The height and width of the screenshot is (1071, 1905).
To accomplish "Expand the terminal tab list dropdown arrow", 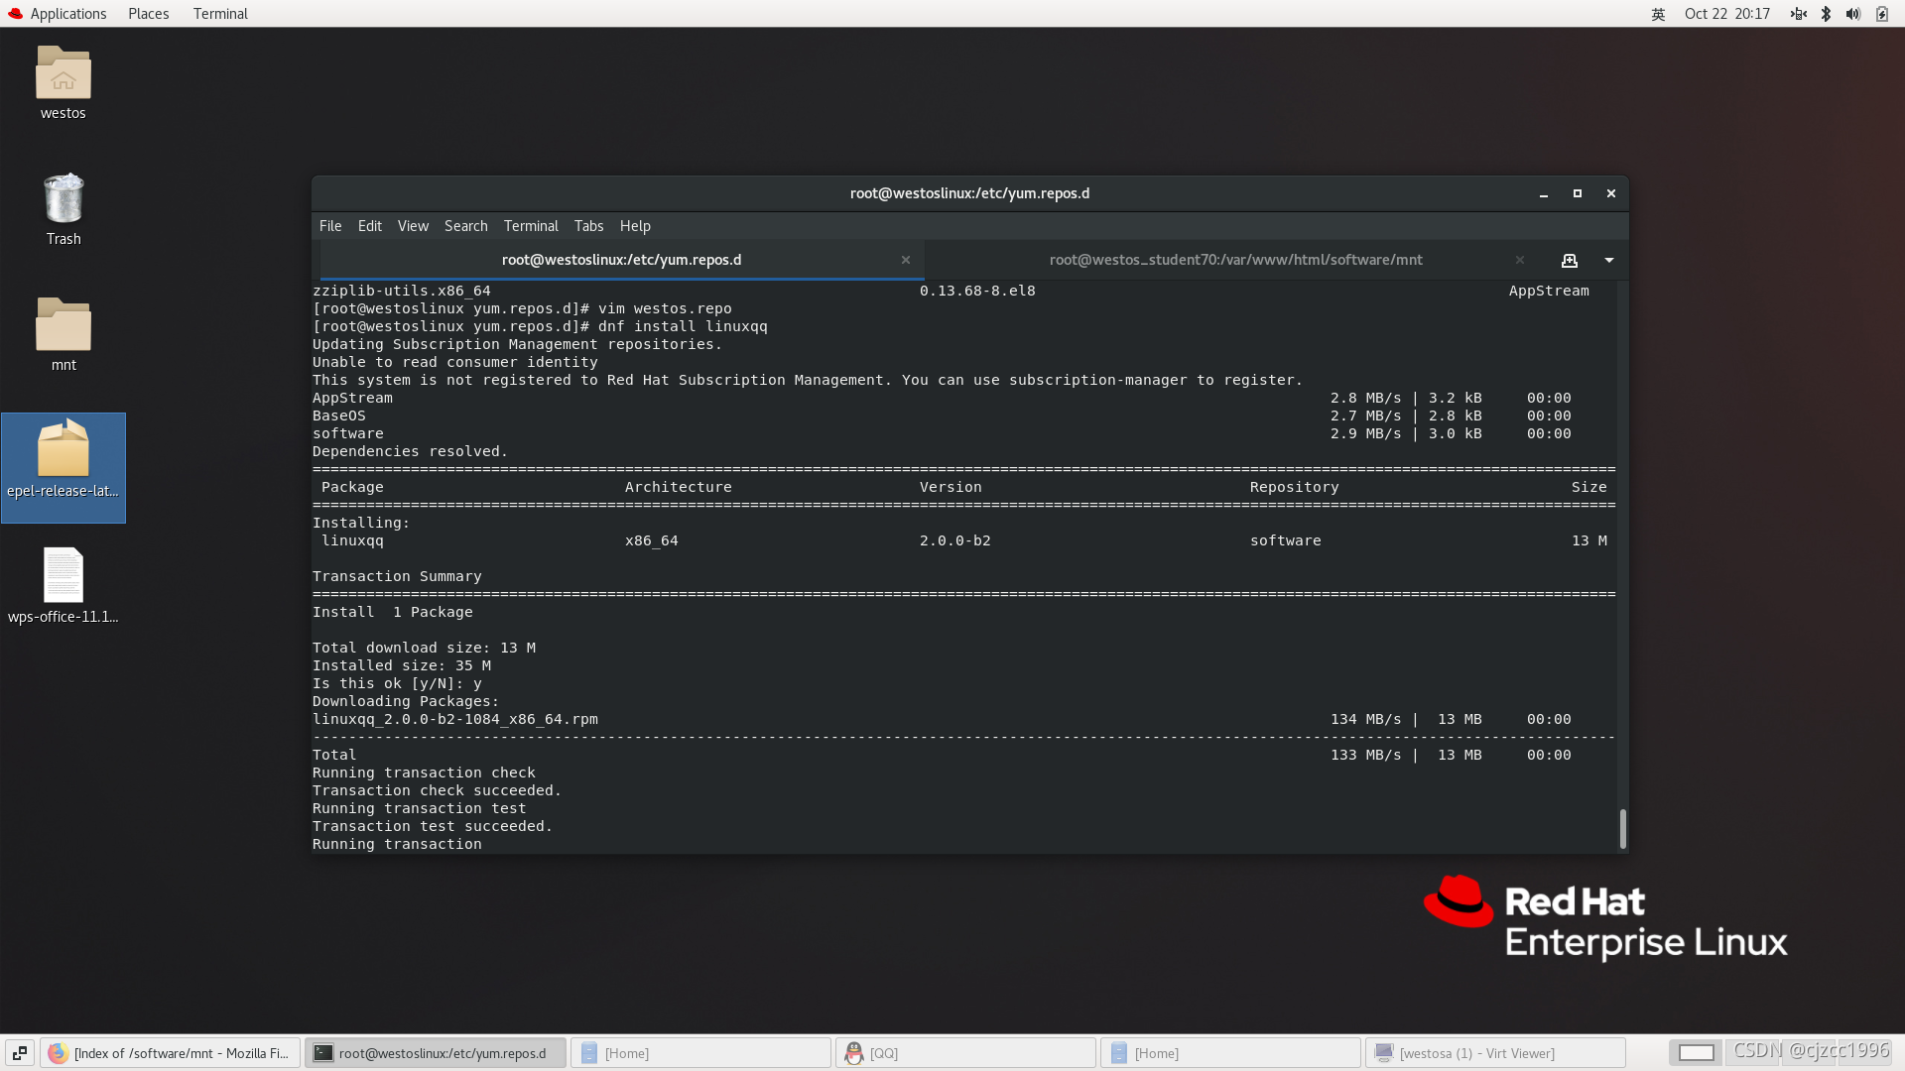I will tap(1609, 260).
